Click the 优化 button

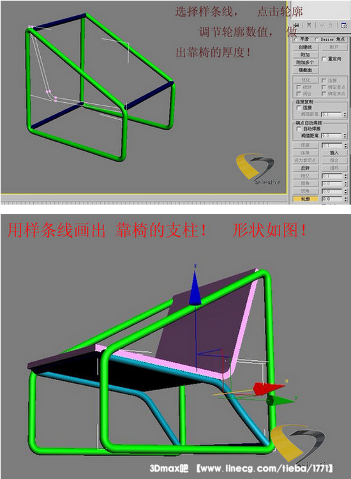click(x=306, y=80)
